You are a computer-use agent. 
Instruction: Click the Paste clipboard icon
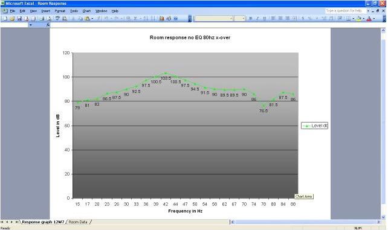click(x=88, y=19)
